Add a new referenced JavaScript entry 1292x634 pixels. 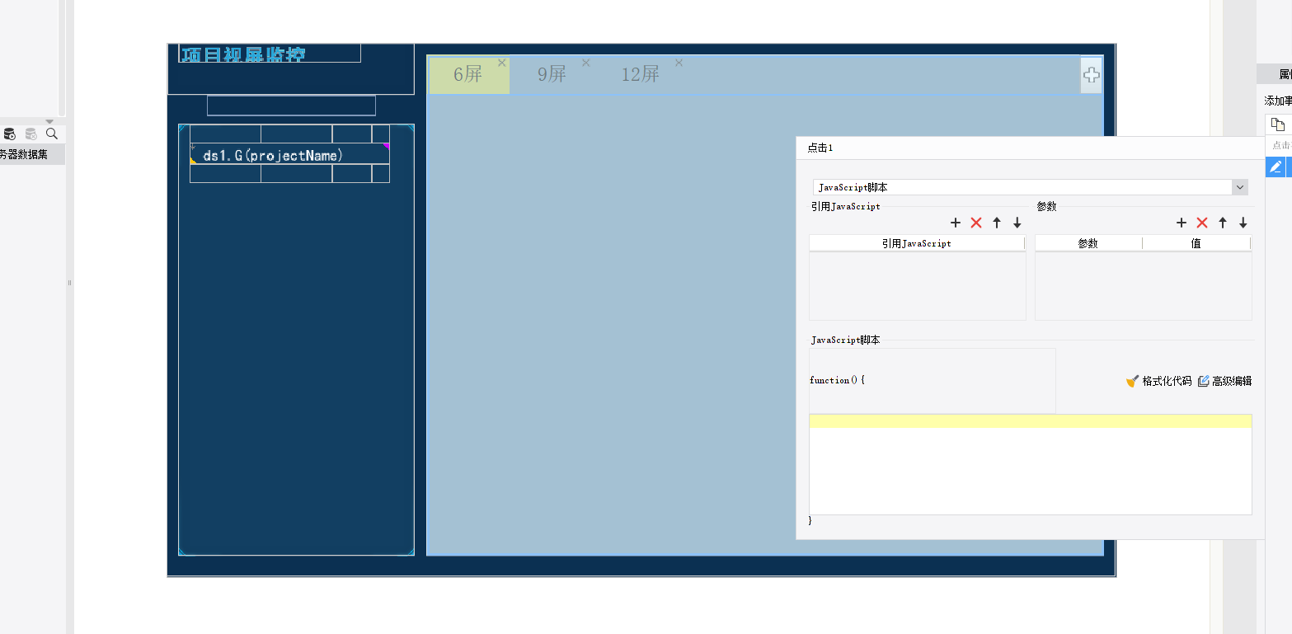coord(956,223)
